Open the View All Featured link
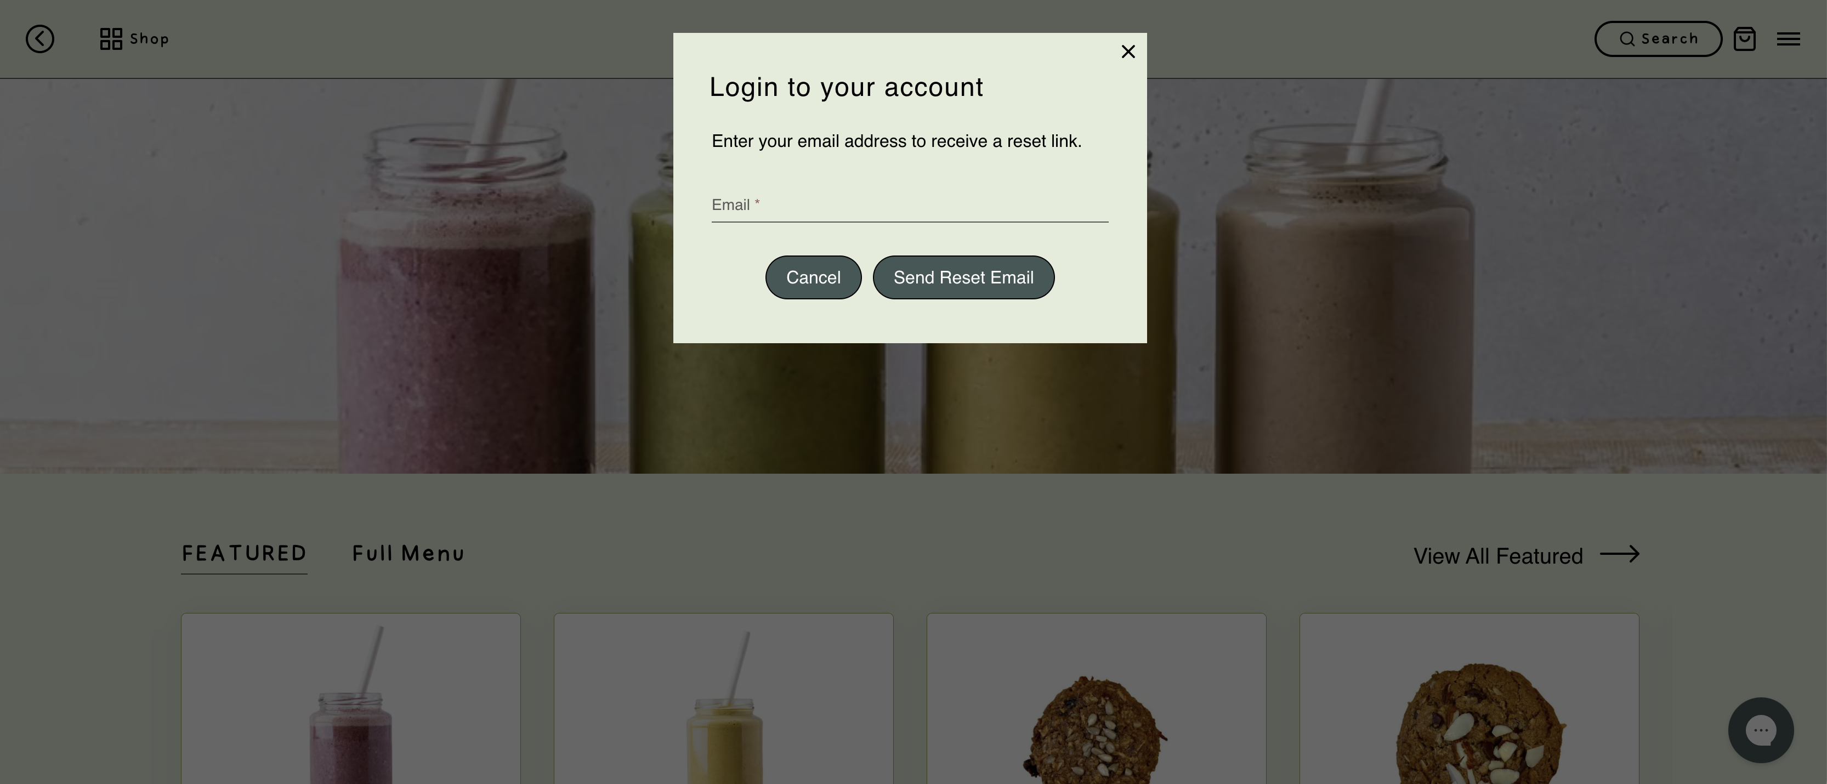1827x784 pixels. pyautogui.click(x=1527, y=556)
